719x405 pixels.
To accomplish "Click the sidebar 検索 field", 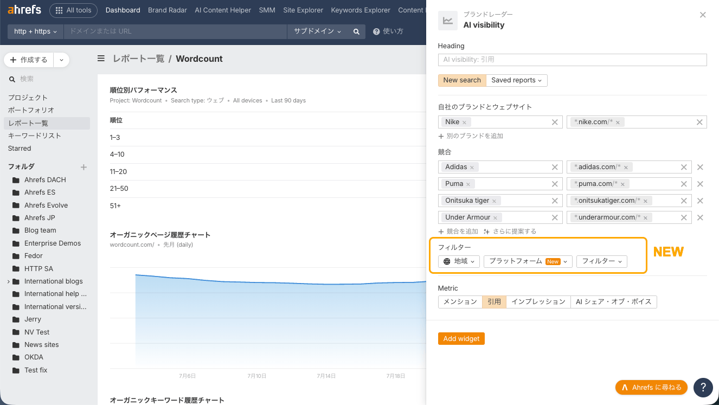I will coord(46,79).
